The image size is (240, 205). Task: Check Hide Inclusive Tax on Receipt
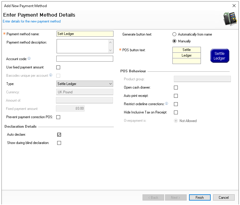176,113
